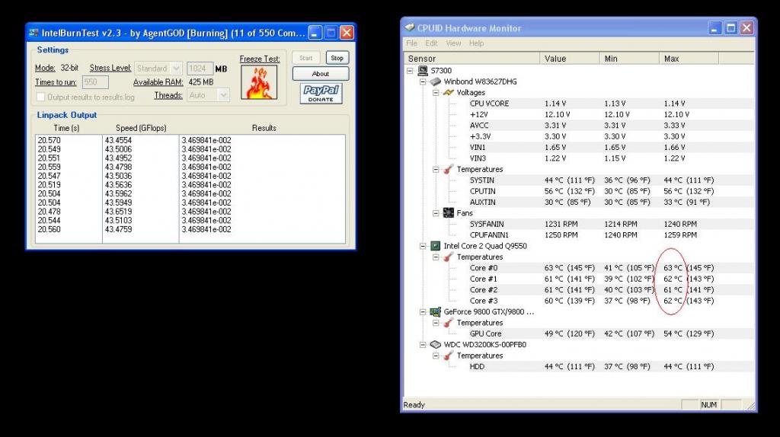Click the HDD Temperatures thermometer icon

pyautogui.click(x=448, y=356)
